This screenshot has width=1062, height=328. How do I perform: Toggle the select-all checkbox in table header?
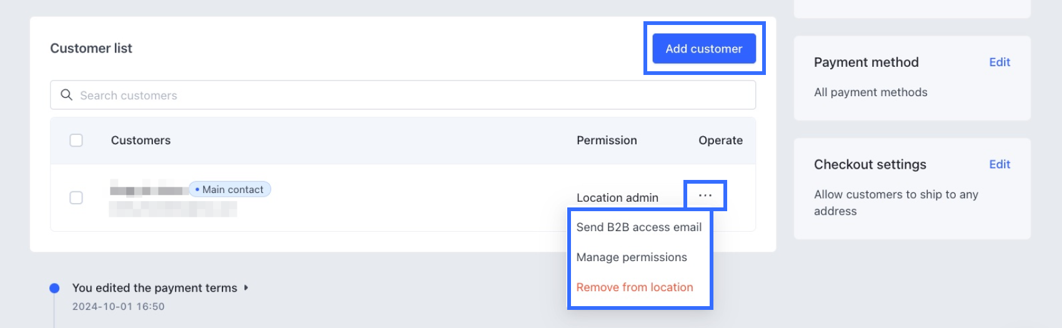tap(76, 141)
